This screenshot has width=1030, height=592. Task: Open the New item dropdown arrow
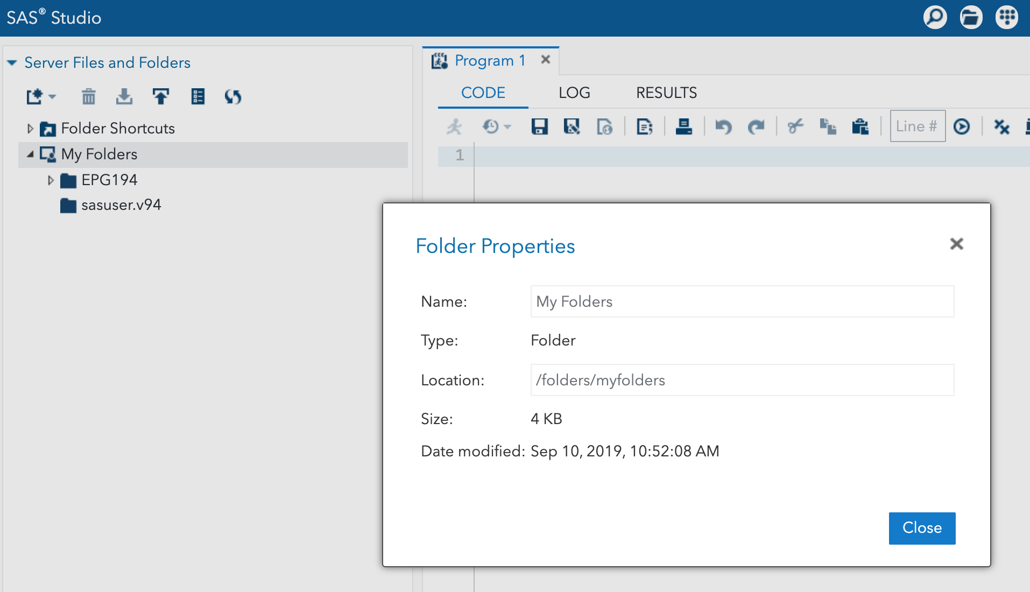52,97
